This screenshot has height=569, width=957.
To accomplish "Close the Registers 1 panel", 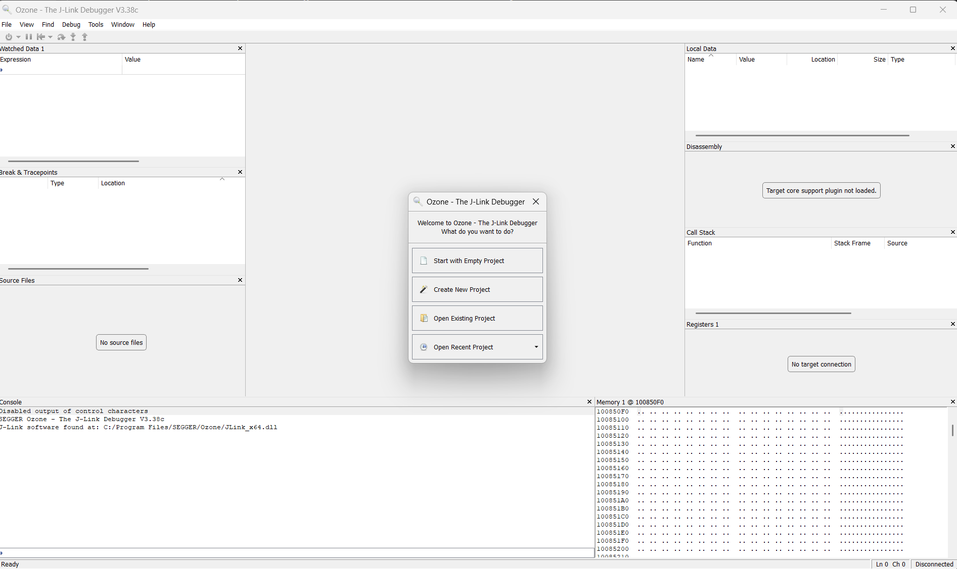I will click(953, 324).
